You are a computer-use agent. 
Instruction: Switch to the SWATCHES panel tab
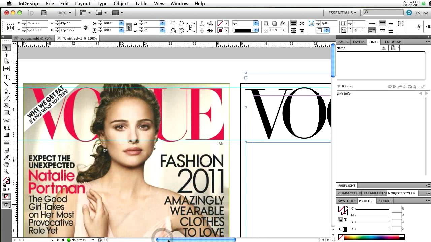(x=346, y=201)
